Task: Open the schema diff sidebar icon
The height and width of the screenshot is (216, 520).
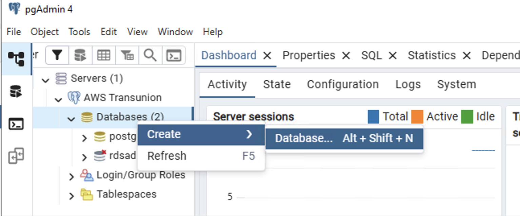Action: pyautogui.click(x=16, y=156)
